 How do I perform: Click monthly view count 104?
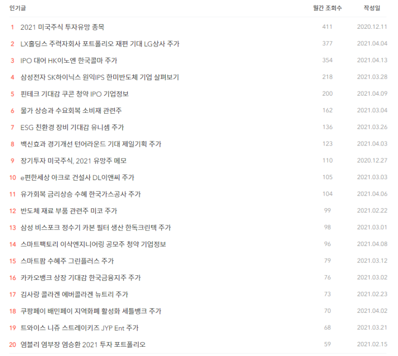tap(327, 194)
